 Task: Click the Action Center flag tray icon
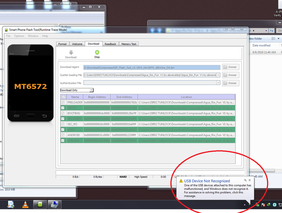(263, 204)
